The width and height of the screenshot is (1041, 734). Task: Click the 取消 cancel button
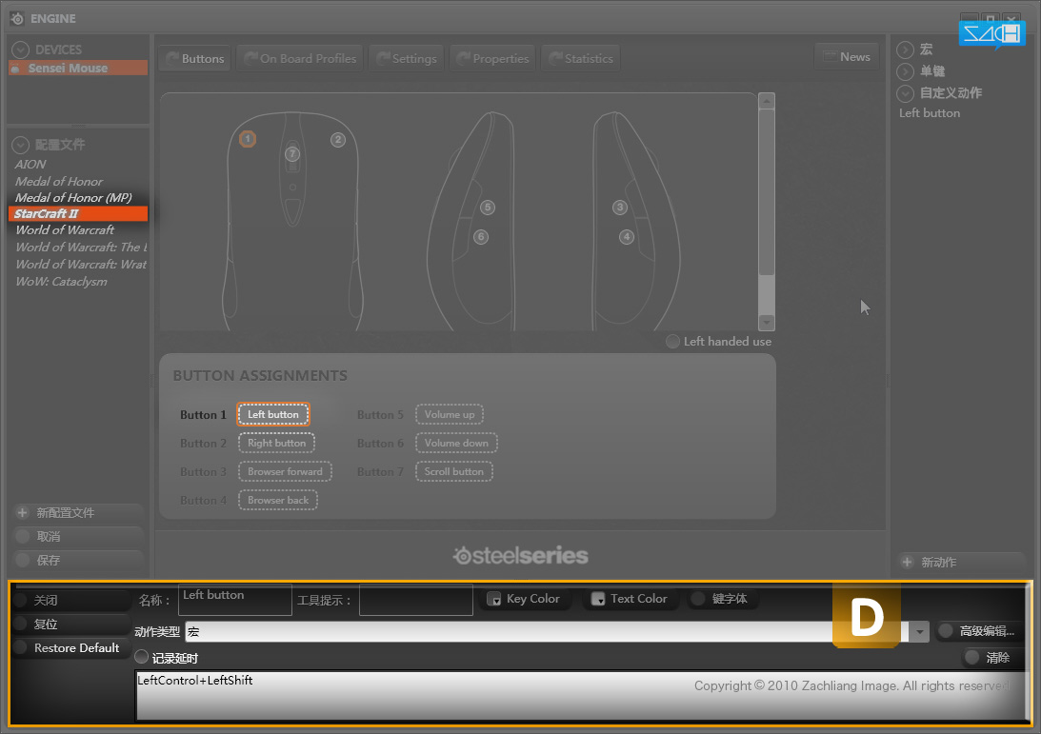(78, 536)
